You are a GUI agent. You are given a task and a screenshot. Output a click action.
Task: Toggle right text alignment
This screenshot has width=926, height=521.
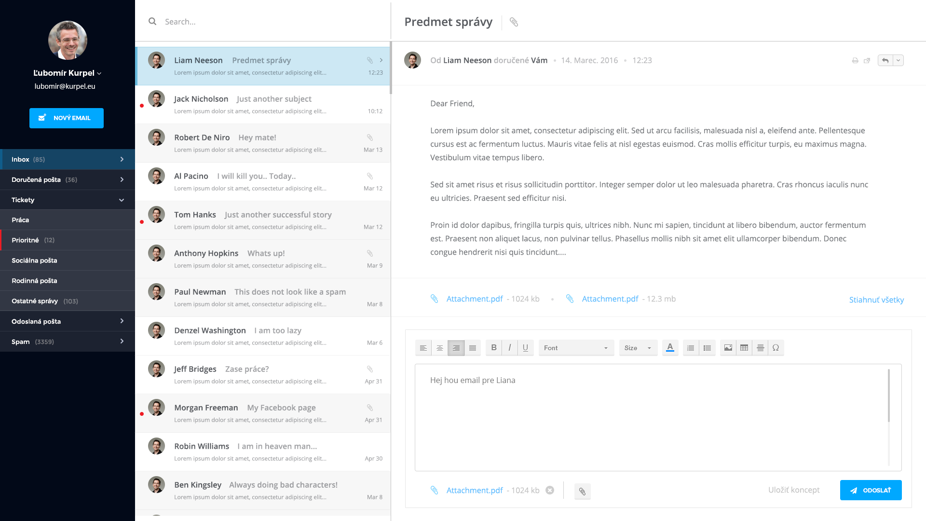[456, 348]
